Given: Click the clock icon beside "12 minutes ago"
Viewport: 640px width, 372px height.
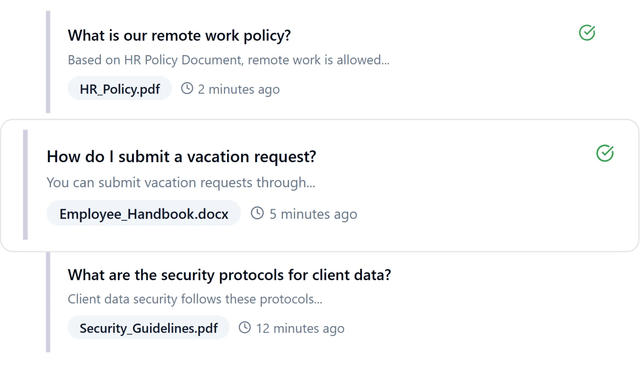Looking at the screenshot, I should 245,327.
